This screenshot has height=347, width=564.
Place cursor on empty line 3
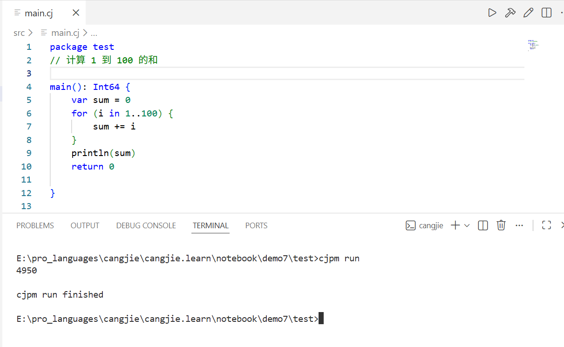(x=287, y=74)
